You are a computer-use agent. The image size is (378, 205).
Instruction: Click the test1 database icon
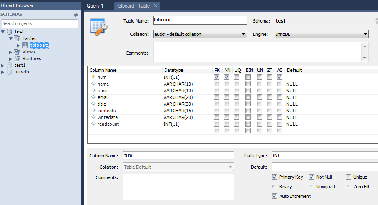(9, 65)
